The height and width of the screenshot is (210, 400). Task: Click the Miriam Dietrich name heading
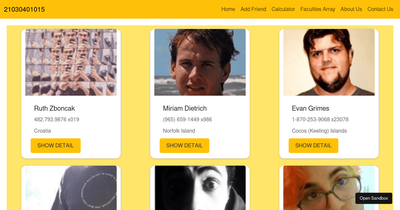coord(185,108)
